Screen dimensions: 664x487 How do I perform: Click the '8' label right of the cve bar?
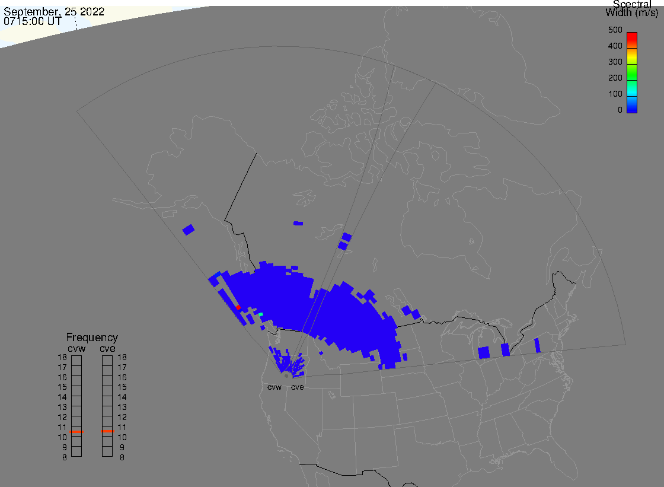[x=122, y=458]
